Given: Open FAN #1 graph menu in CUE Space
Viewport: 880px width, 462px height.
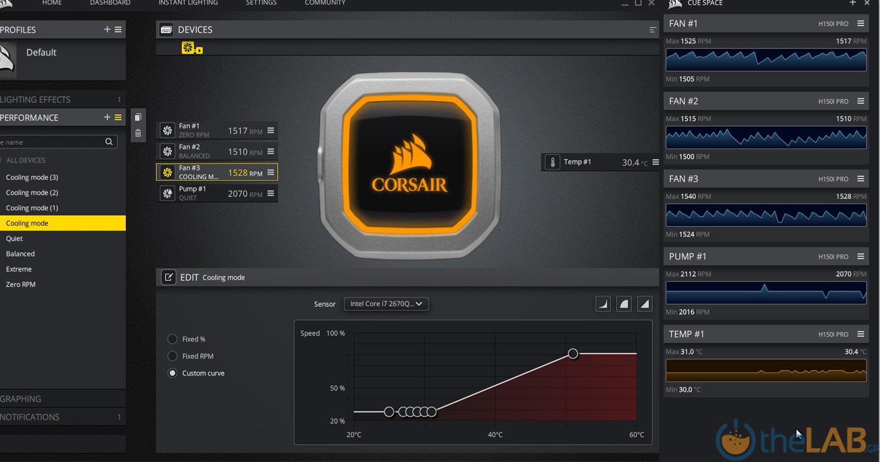Looking at the screenshot, I should [x=861, y=23].
